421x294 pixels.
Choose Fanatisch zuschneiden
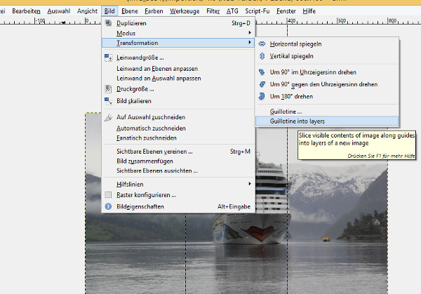[178, 138]
